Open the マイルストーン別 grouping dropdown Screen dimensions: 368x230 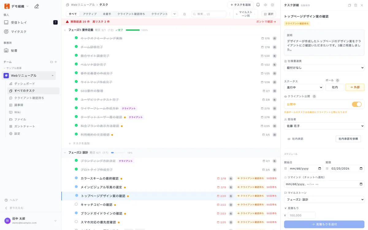tap(246, 14)
